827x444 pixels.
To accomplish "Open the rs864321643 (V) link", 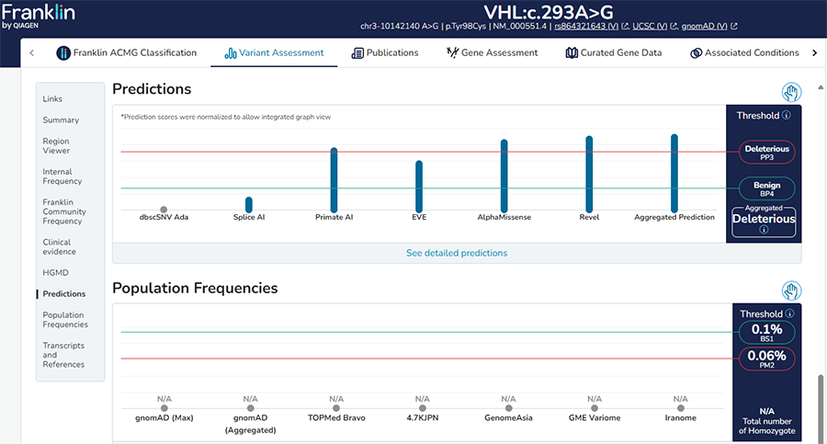I will coord(586,27).
